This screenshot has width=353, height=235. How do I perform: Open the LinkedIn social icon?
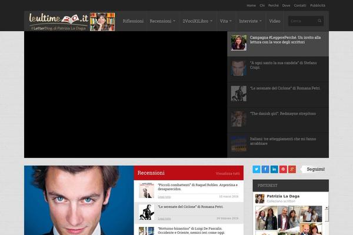coord(274,169)
